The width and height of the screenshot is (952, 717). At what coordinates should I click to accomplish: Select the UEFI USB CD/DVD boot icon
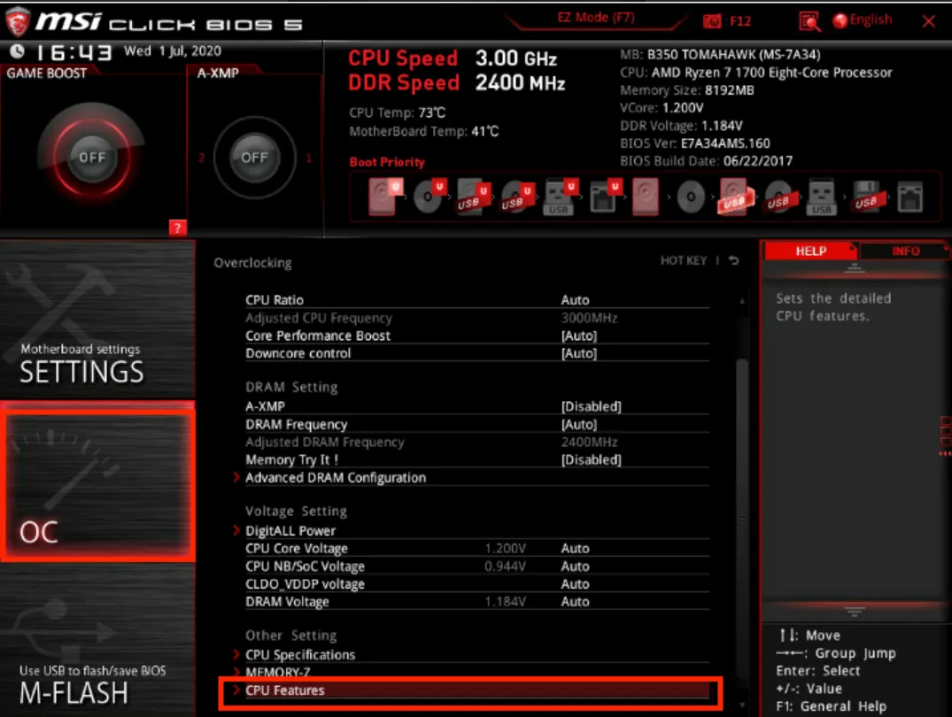(x=517, y=197)
